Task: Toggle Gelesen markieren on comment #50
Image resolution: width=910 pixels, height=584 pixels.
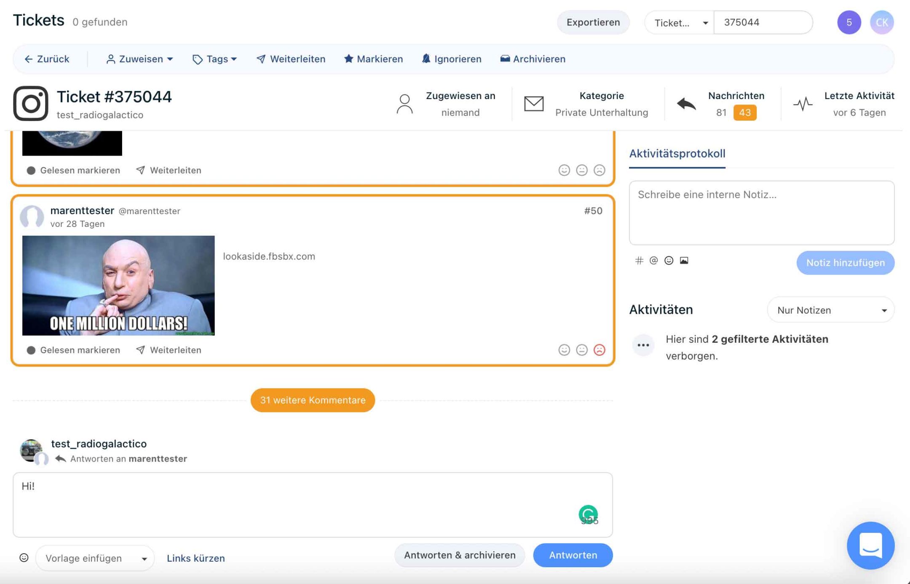Action: pyautogui.click(x=73, y=350)
